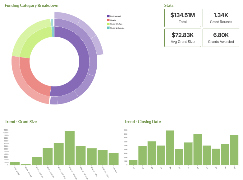This screenshot has width=243, height=180.
Task: Select the Jan bar in Closing Date chart
Action: click(x=133, y=162)
